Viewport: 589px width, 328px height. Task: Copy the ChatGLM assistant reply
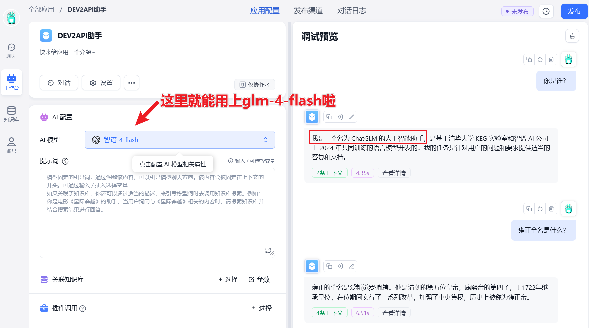(x=329, y=117)
